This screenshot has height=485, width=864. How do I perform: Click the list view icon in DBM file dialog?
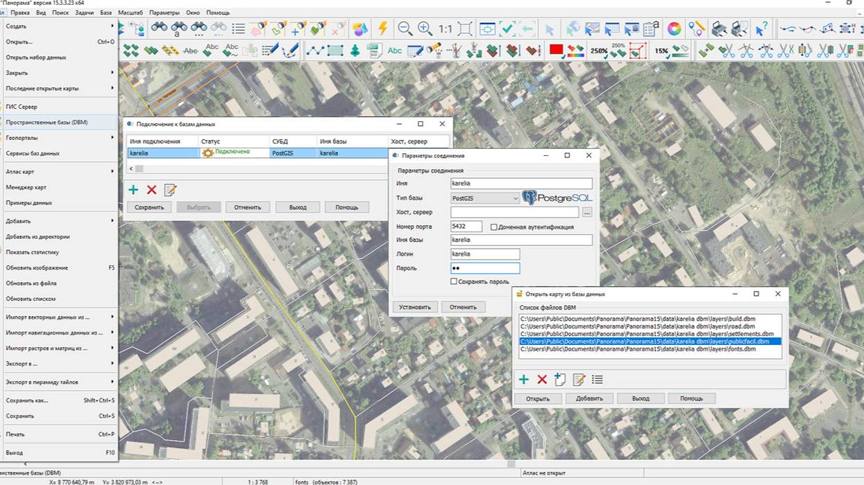[x=597, y=379]
